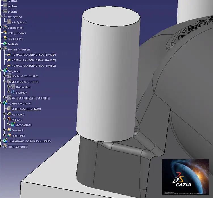Expand the Geometry node
Screen dimensions: 213x198
pyautogui.click(x=8, y=92)
